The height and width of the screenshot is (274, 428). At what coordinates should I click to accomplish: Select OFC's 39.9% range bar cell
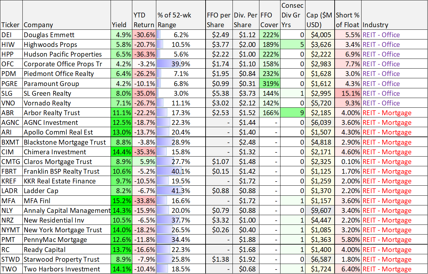(181, 64)
